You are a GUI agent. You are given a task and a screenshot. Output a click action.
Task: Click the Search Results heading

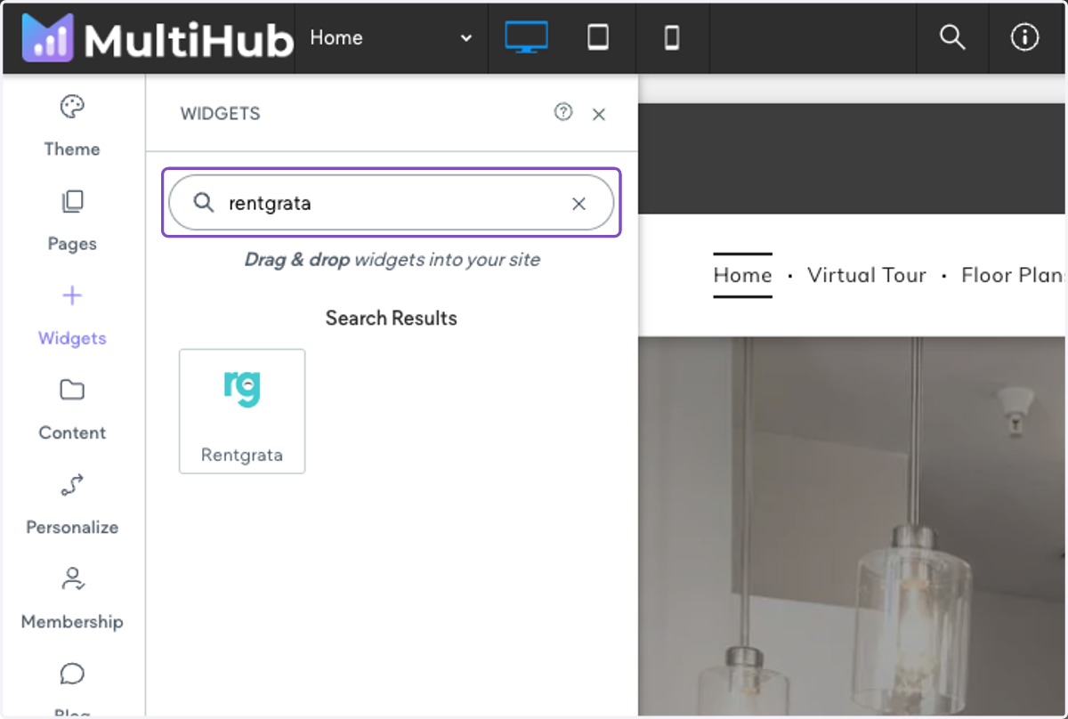(x=392, y=319)
